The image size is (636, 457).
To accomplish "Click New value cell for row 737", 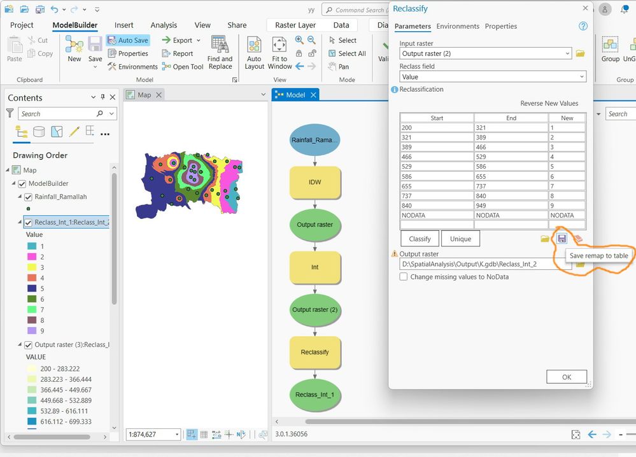I will coord(567,196).
